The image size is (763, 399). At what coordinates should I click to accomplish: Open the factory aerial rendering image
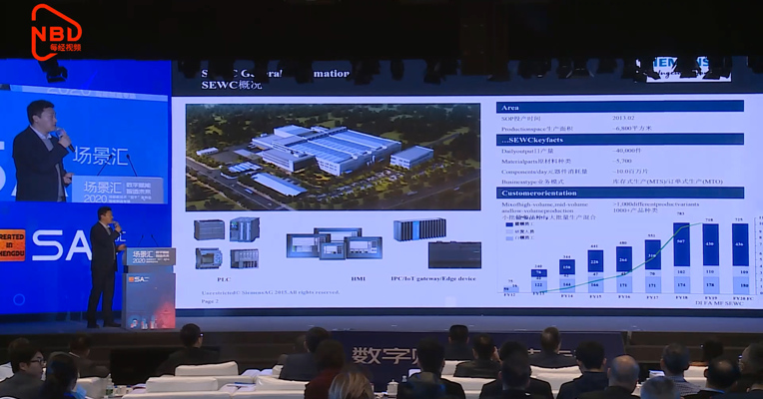[333, 157]
